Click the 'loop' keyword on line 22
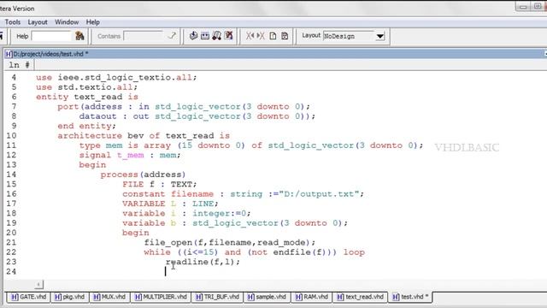 (354, 252)
